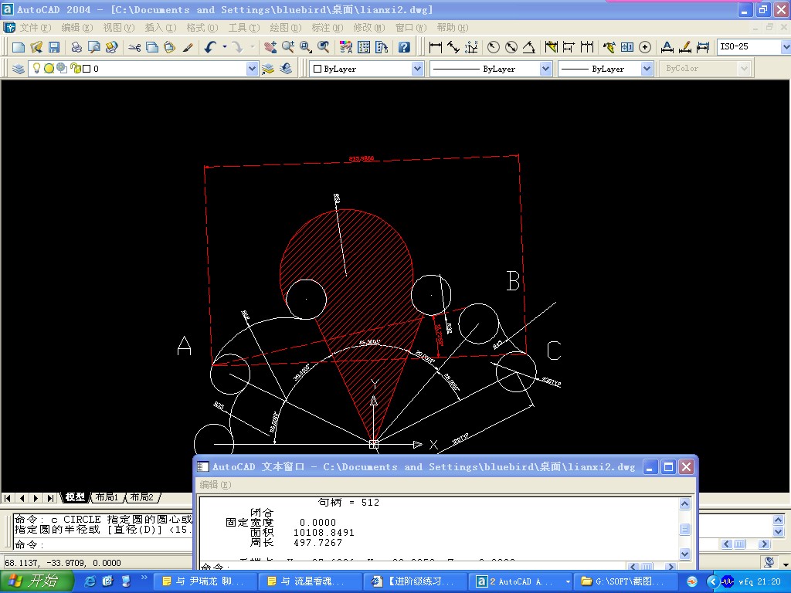Viewport: 791px width, 593px height.
Task: Open the ISO-25 dimension style dropdown
Action: 786,47
